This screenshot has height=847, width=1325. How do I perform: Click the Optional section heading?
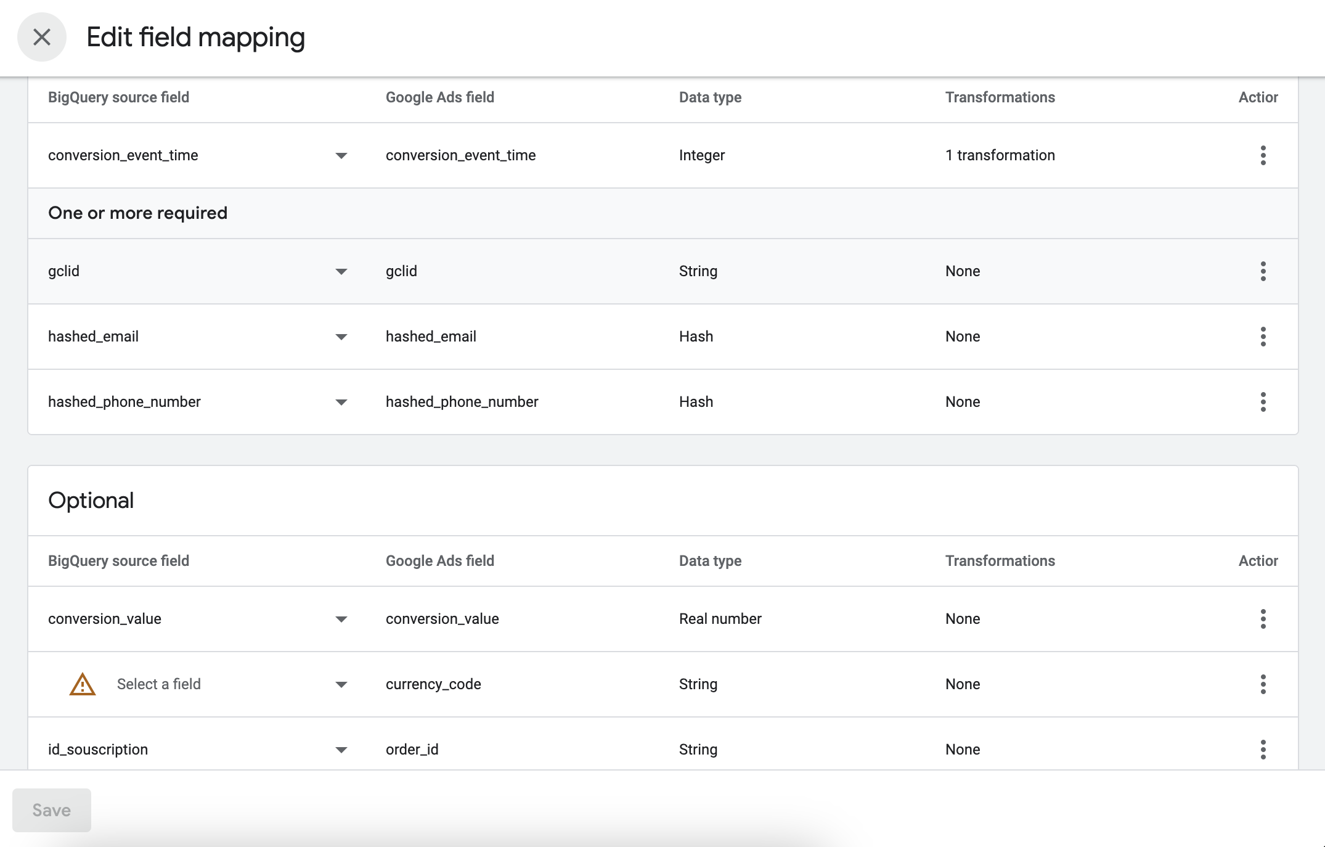point(91,501)
